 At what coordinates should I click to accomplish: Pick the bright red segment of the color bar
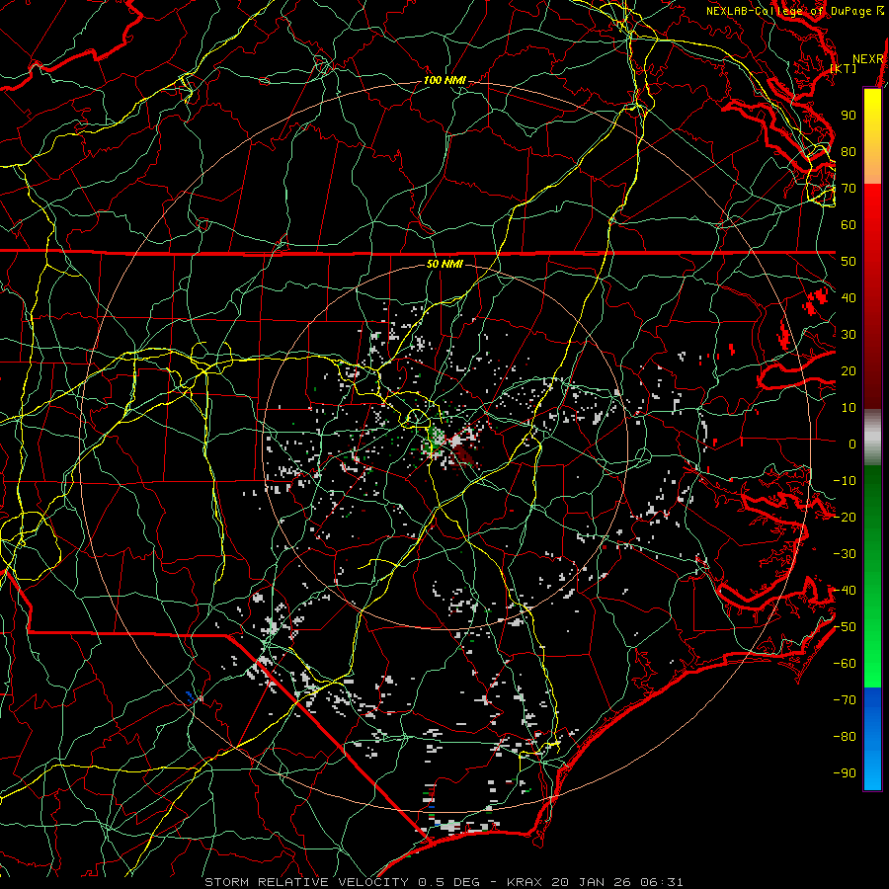tap(872, 204)
